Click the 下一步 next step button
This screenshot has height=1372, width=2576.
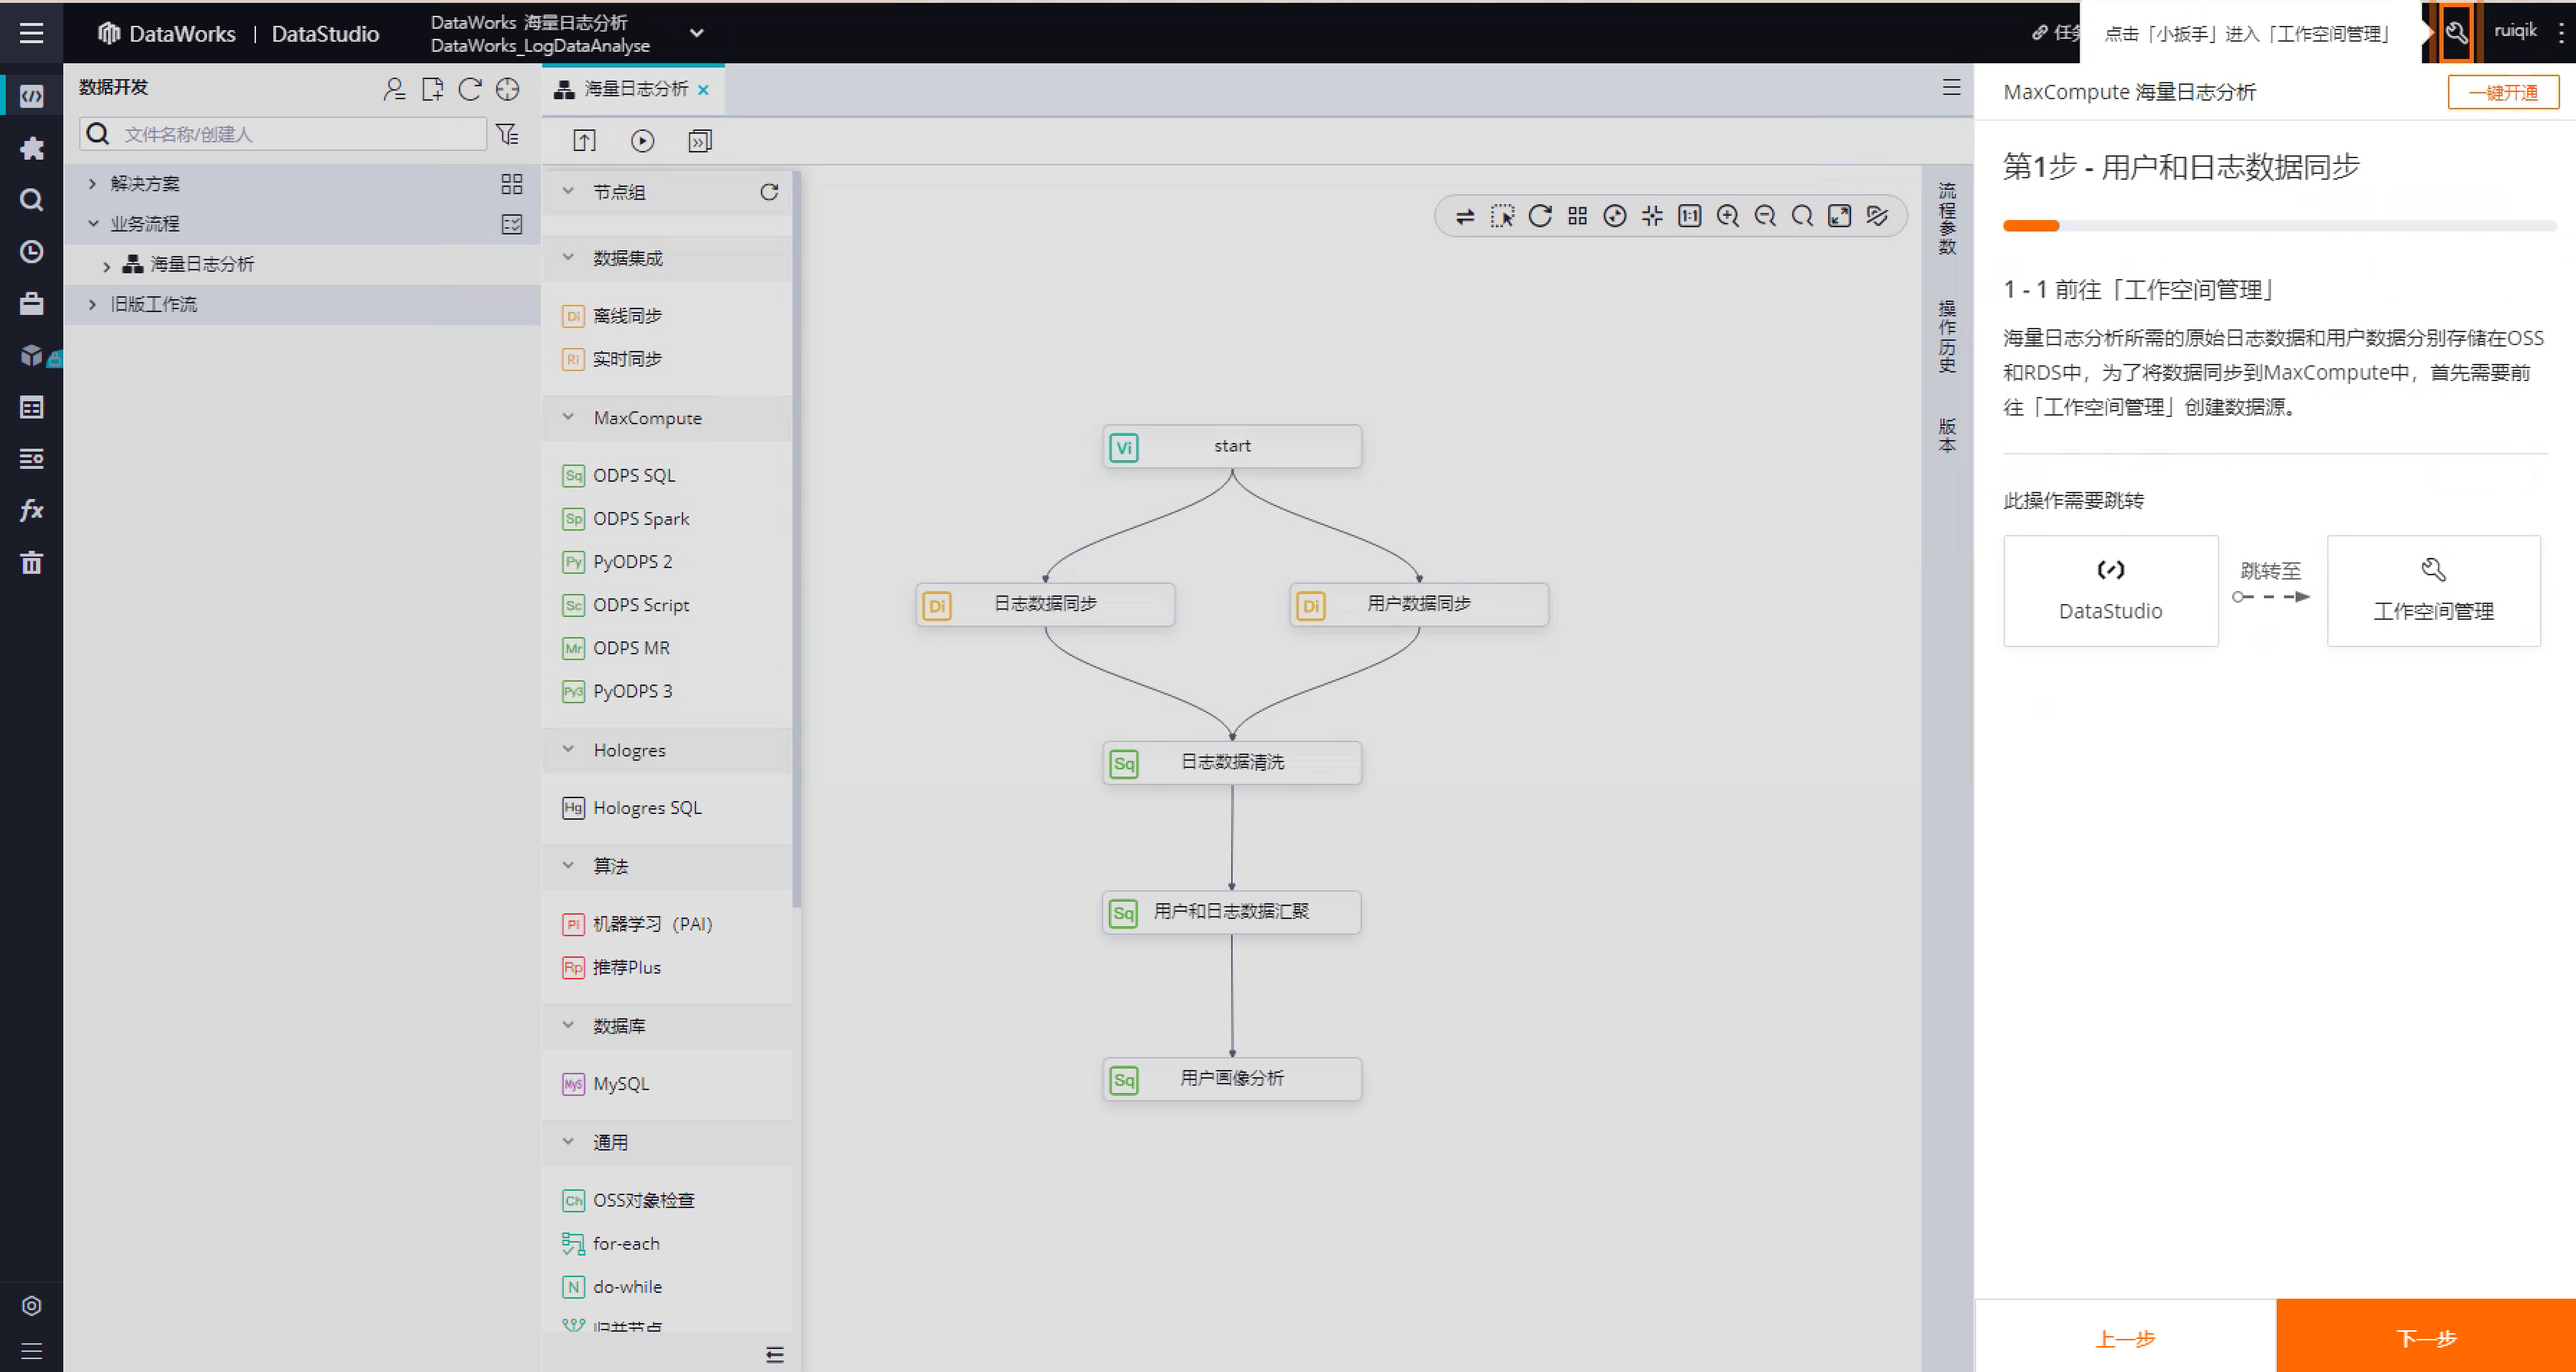(2426, 1337)
